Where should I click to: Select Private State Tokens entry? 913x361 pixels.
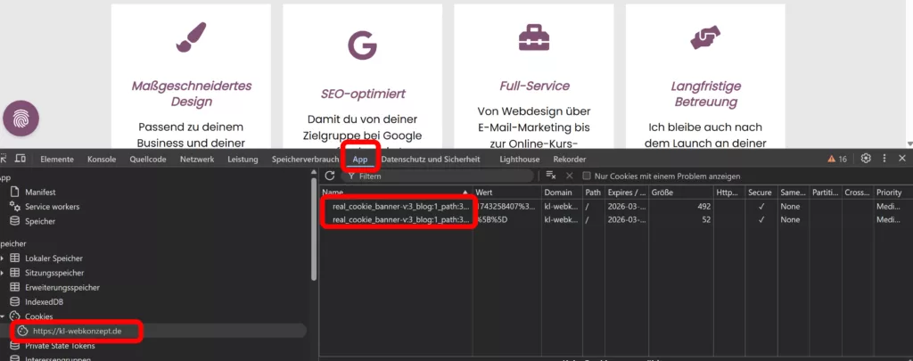60,345
